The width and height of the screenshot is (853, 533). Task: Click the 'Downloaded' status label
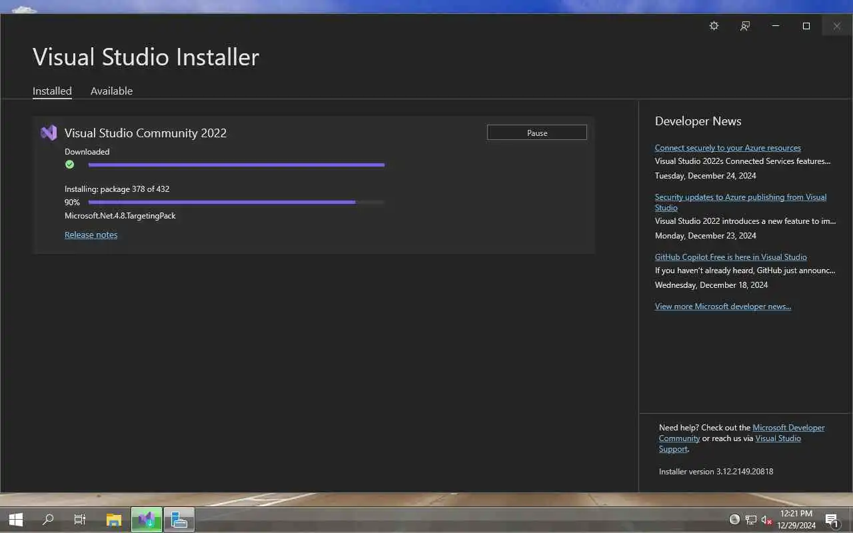coord(87,152)
